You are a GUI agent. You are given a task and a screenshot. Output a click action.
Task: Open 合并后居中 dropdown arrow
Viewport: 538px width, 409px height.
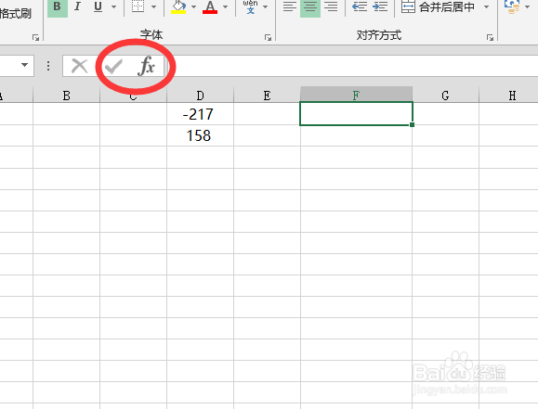[486, 6]
